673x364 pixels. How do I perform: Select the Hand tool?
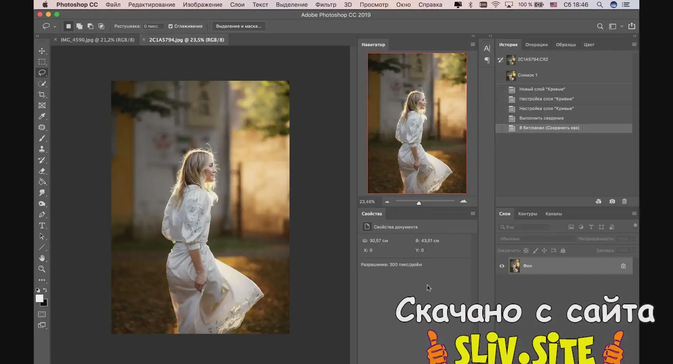click(42, 258)
